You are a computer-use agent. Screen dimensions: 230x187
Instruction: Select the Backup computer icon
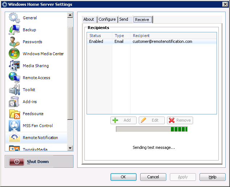[x=14, y=30]
